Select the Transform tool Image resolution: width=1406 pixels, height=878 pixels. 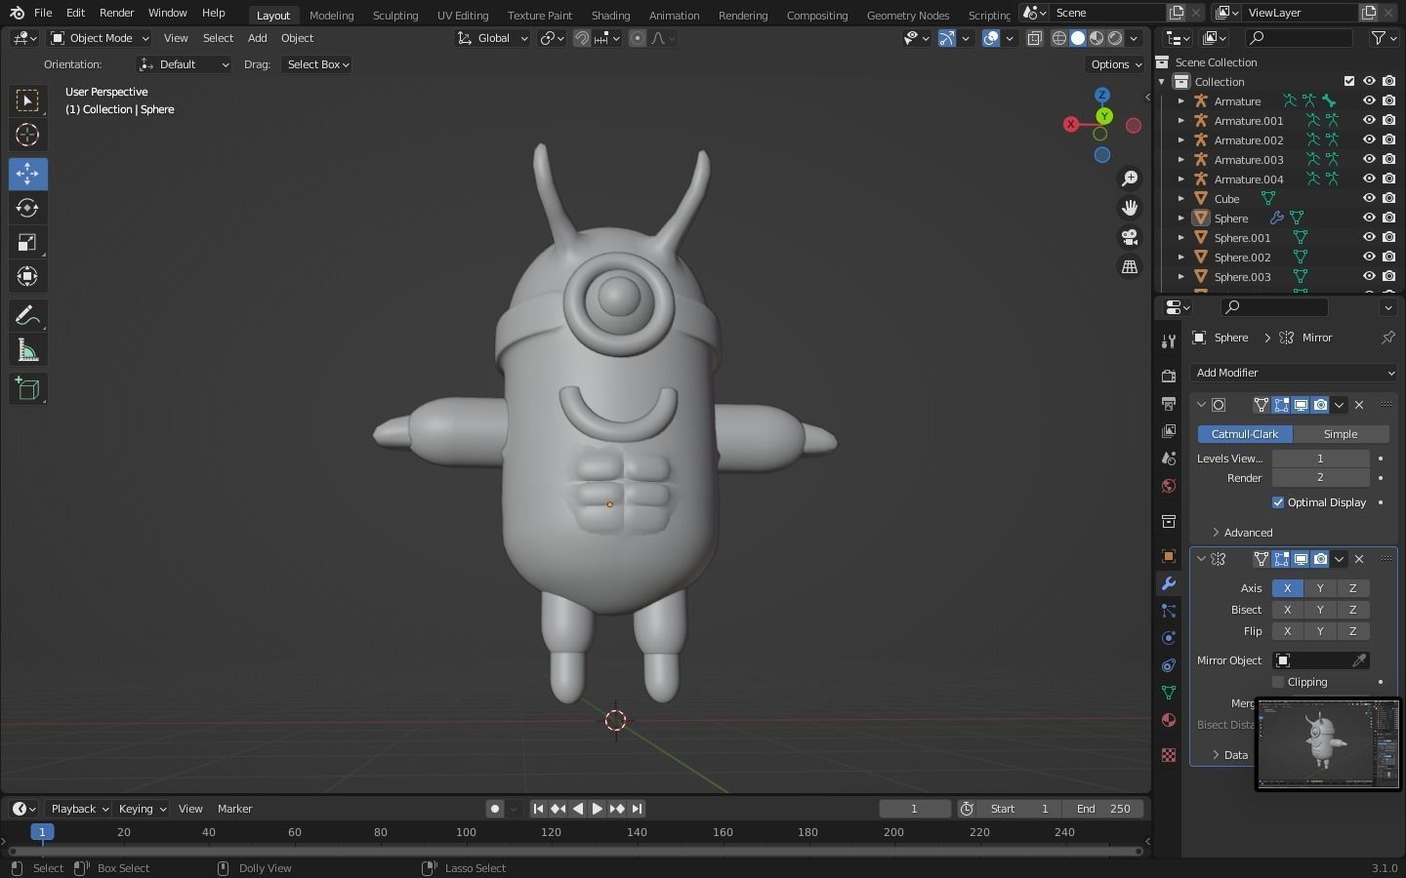pyautogui.click(x=27, y=276)
